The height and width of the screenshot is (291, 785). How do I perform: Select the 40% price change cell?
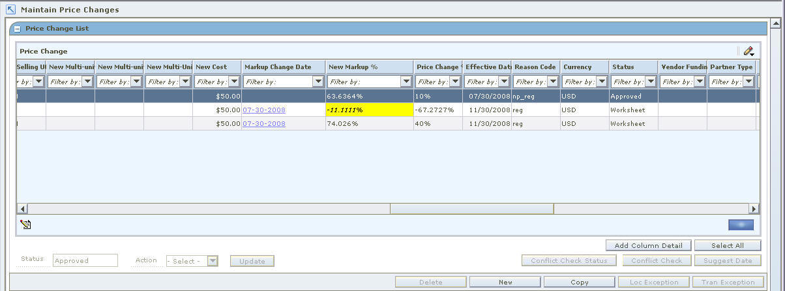coord(438,123)
